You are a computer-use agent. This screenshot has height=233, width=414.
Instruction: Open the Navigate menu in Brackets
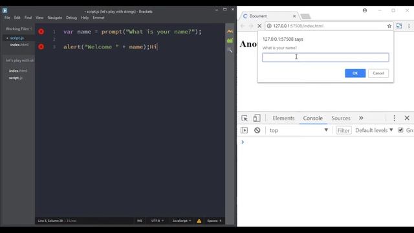[x=54, y=17]
